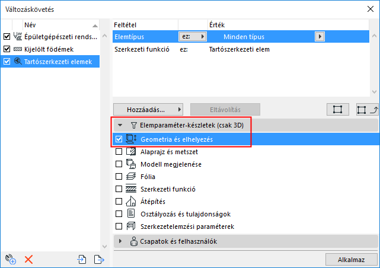Enable Alaprajz és metszet checkbox

click(119, 151)
